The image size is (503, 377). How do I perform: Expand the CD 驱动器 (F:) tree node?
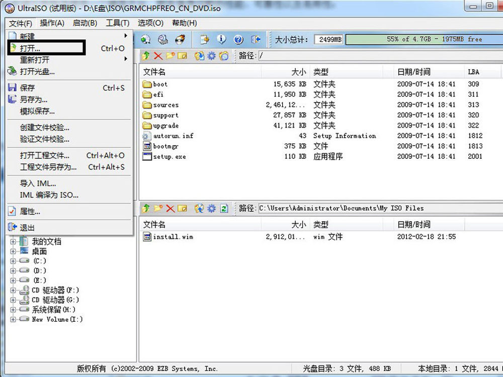tap(13, 291)
